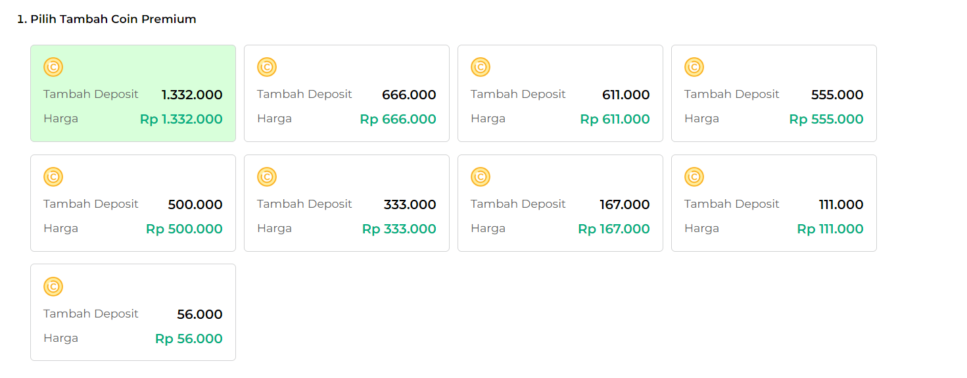Click the coin icon on 611.000 card
Image resolution: width=967 pixels, height=378 pixels.
pos(481,67)
